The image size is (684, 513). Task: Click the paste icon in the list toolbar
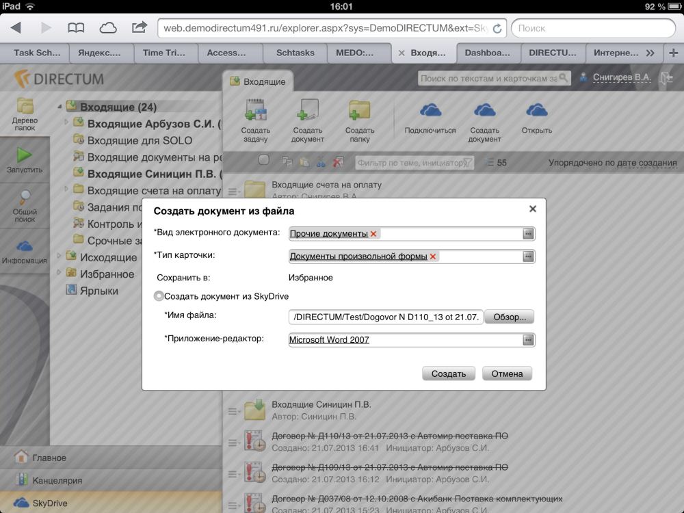(304, 162)
